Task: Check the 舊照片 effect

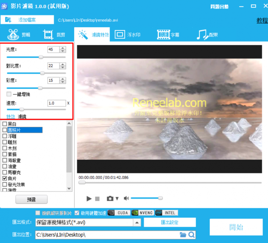Action: click(5, 130)
